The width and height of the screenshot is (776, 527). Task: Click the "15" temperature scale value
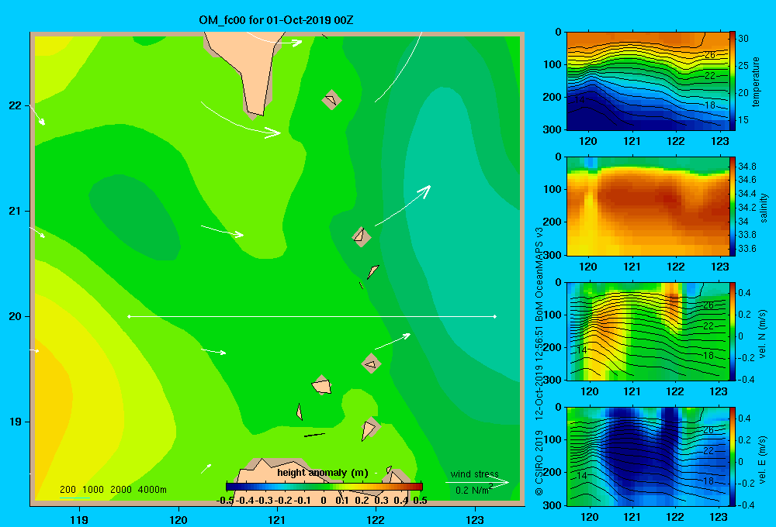743,120
